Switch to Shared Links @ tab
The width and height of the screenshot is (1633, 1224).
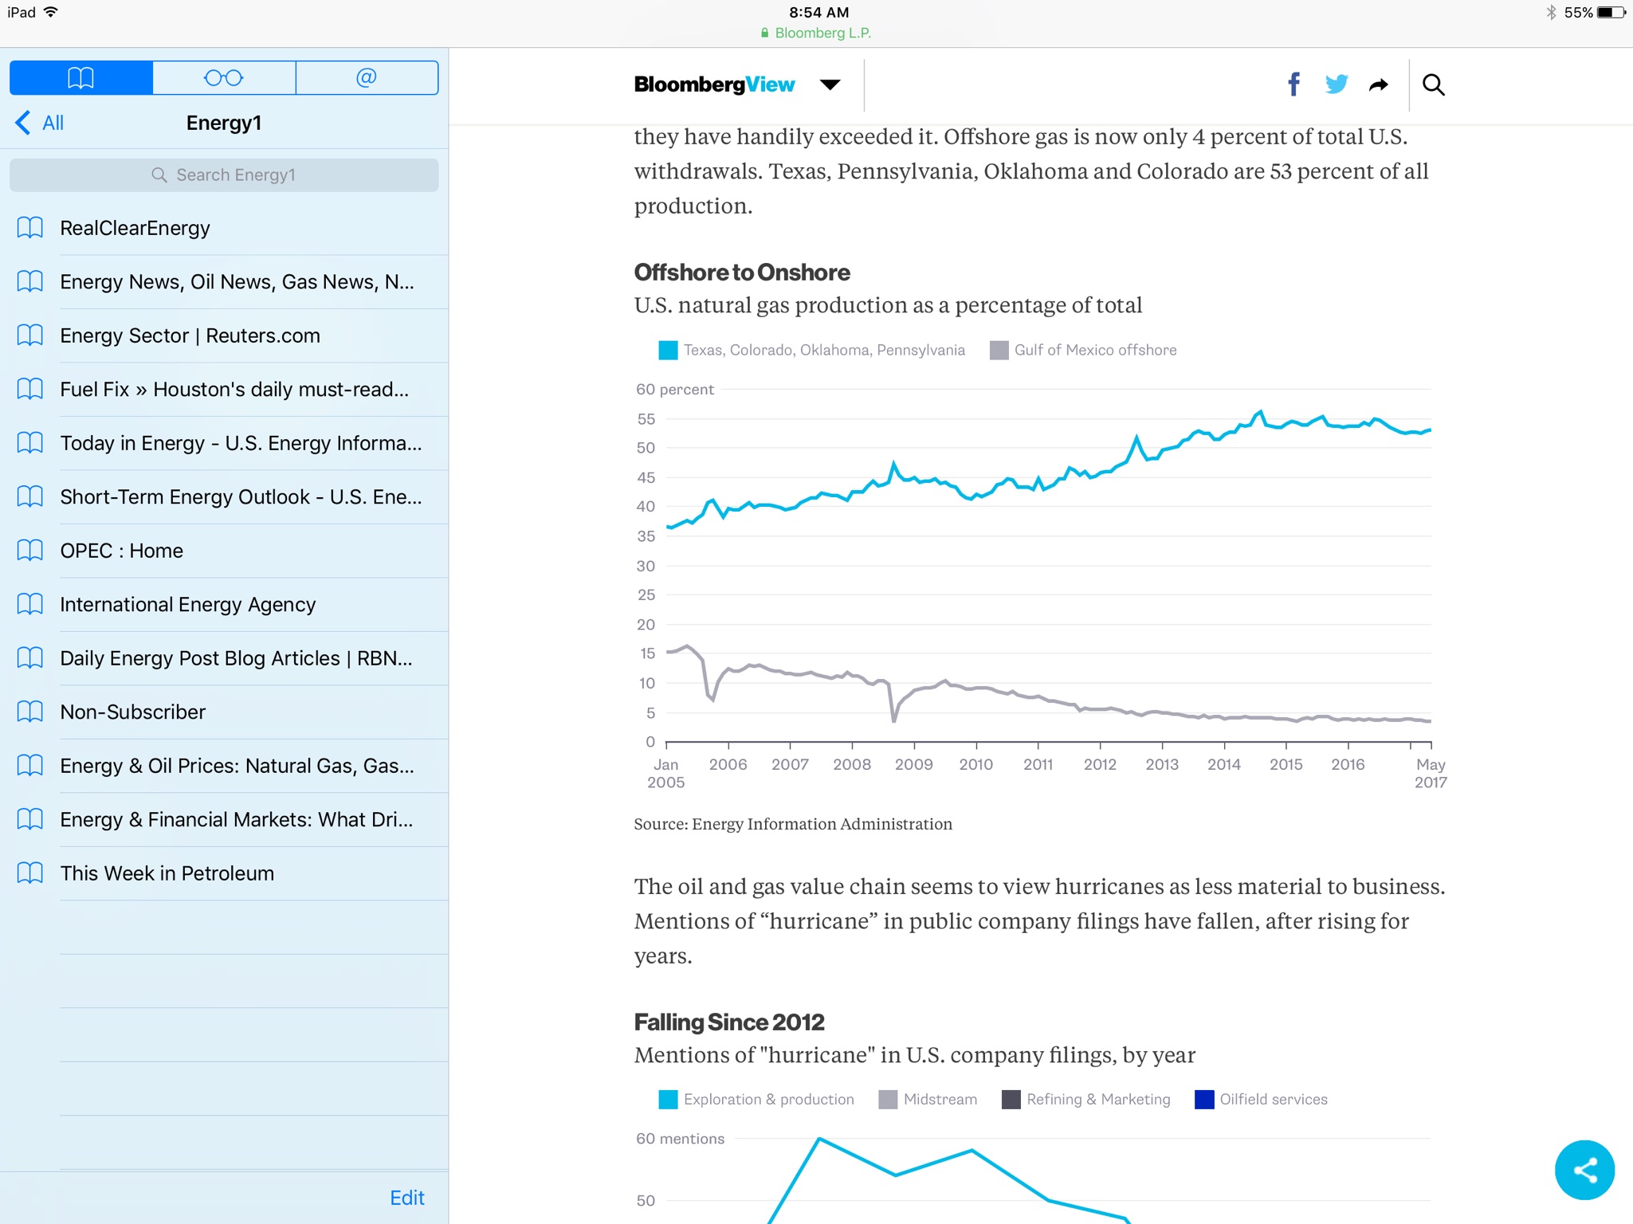[367, 78]
